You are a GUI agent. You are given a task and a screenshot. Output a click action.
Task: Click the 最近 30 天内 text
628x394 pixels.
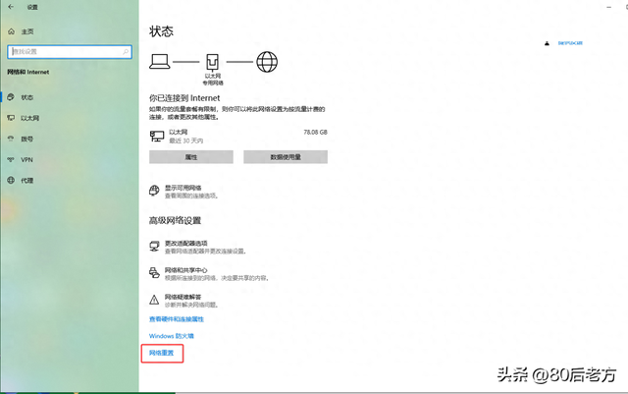(x=185, y=141)
